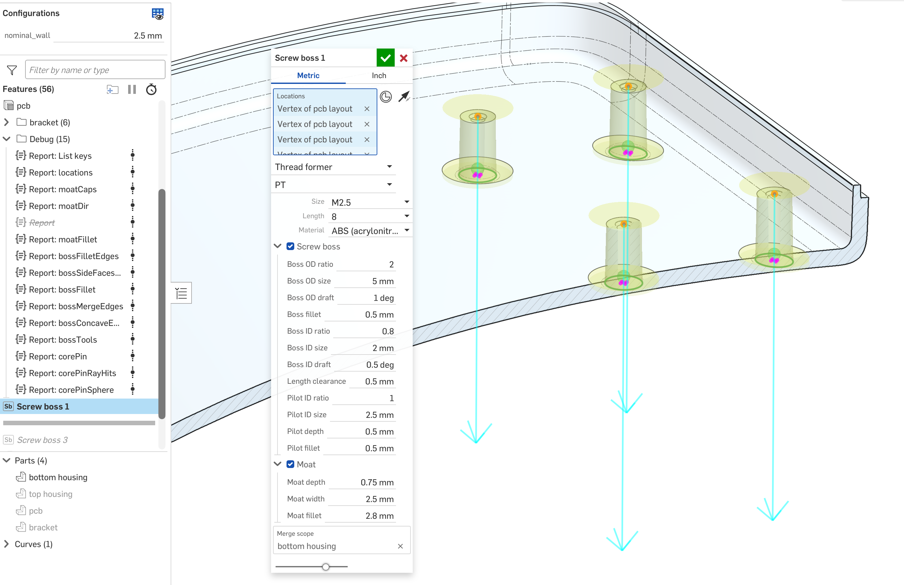Remove first Vertex of pcb layout location
The width and height of the screenshot is (904, 585).
click(367, 109)
